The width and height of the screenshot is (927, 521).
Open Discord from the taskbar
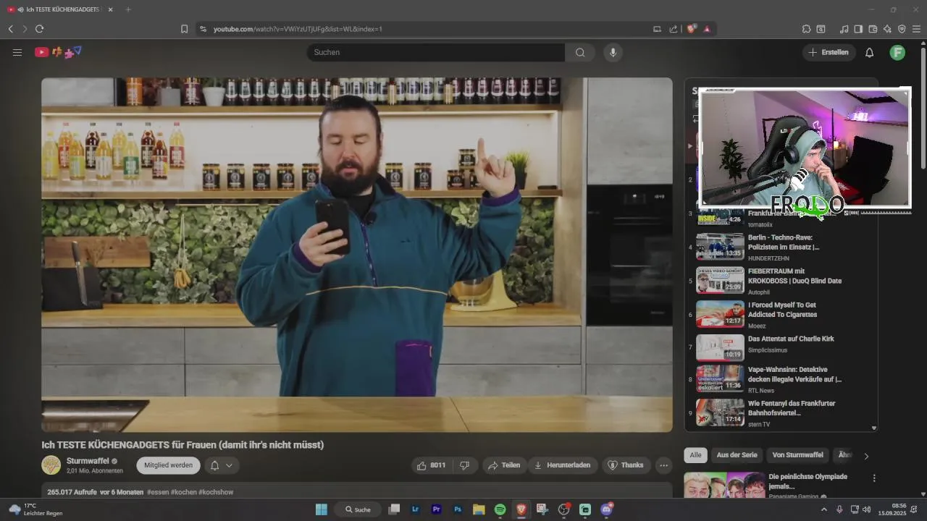[x=606, y=509]
